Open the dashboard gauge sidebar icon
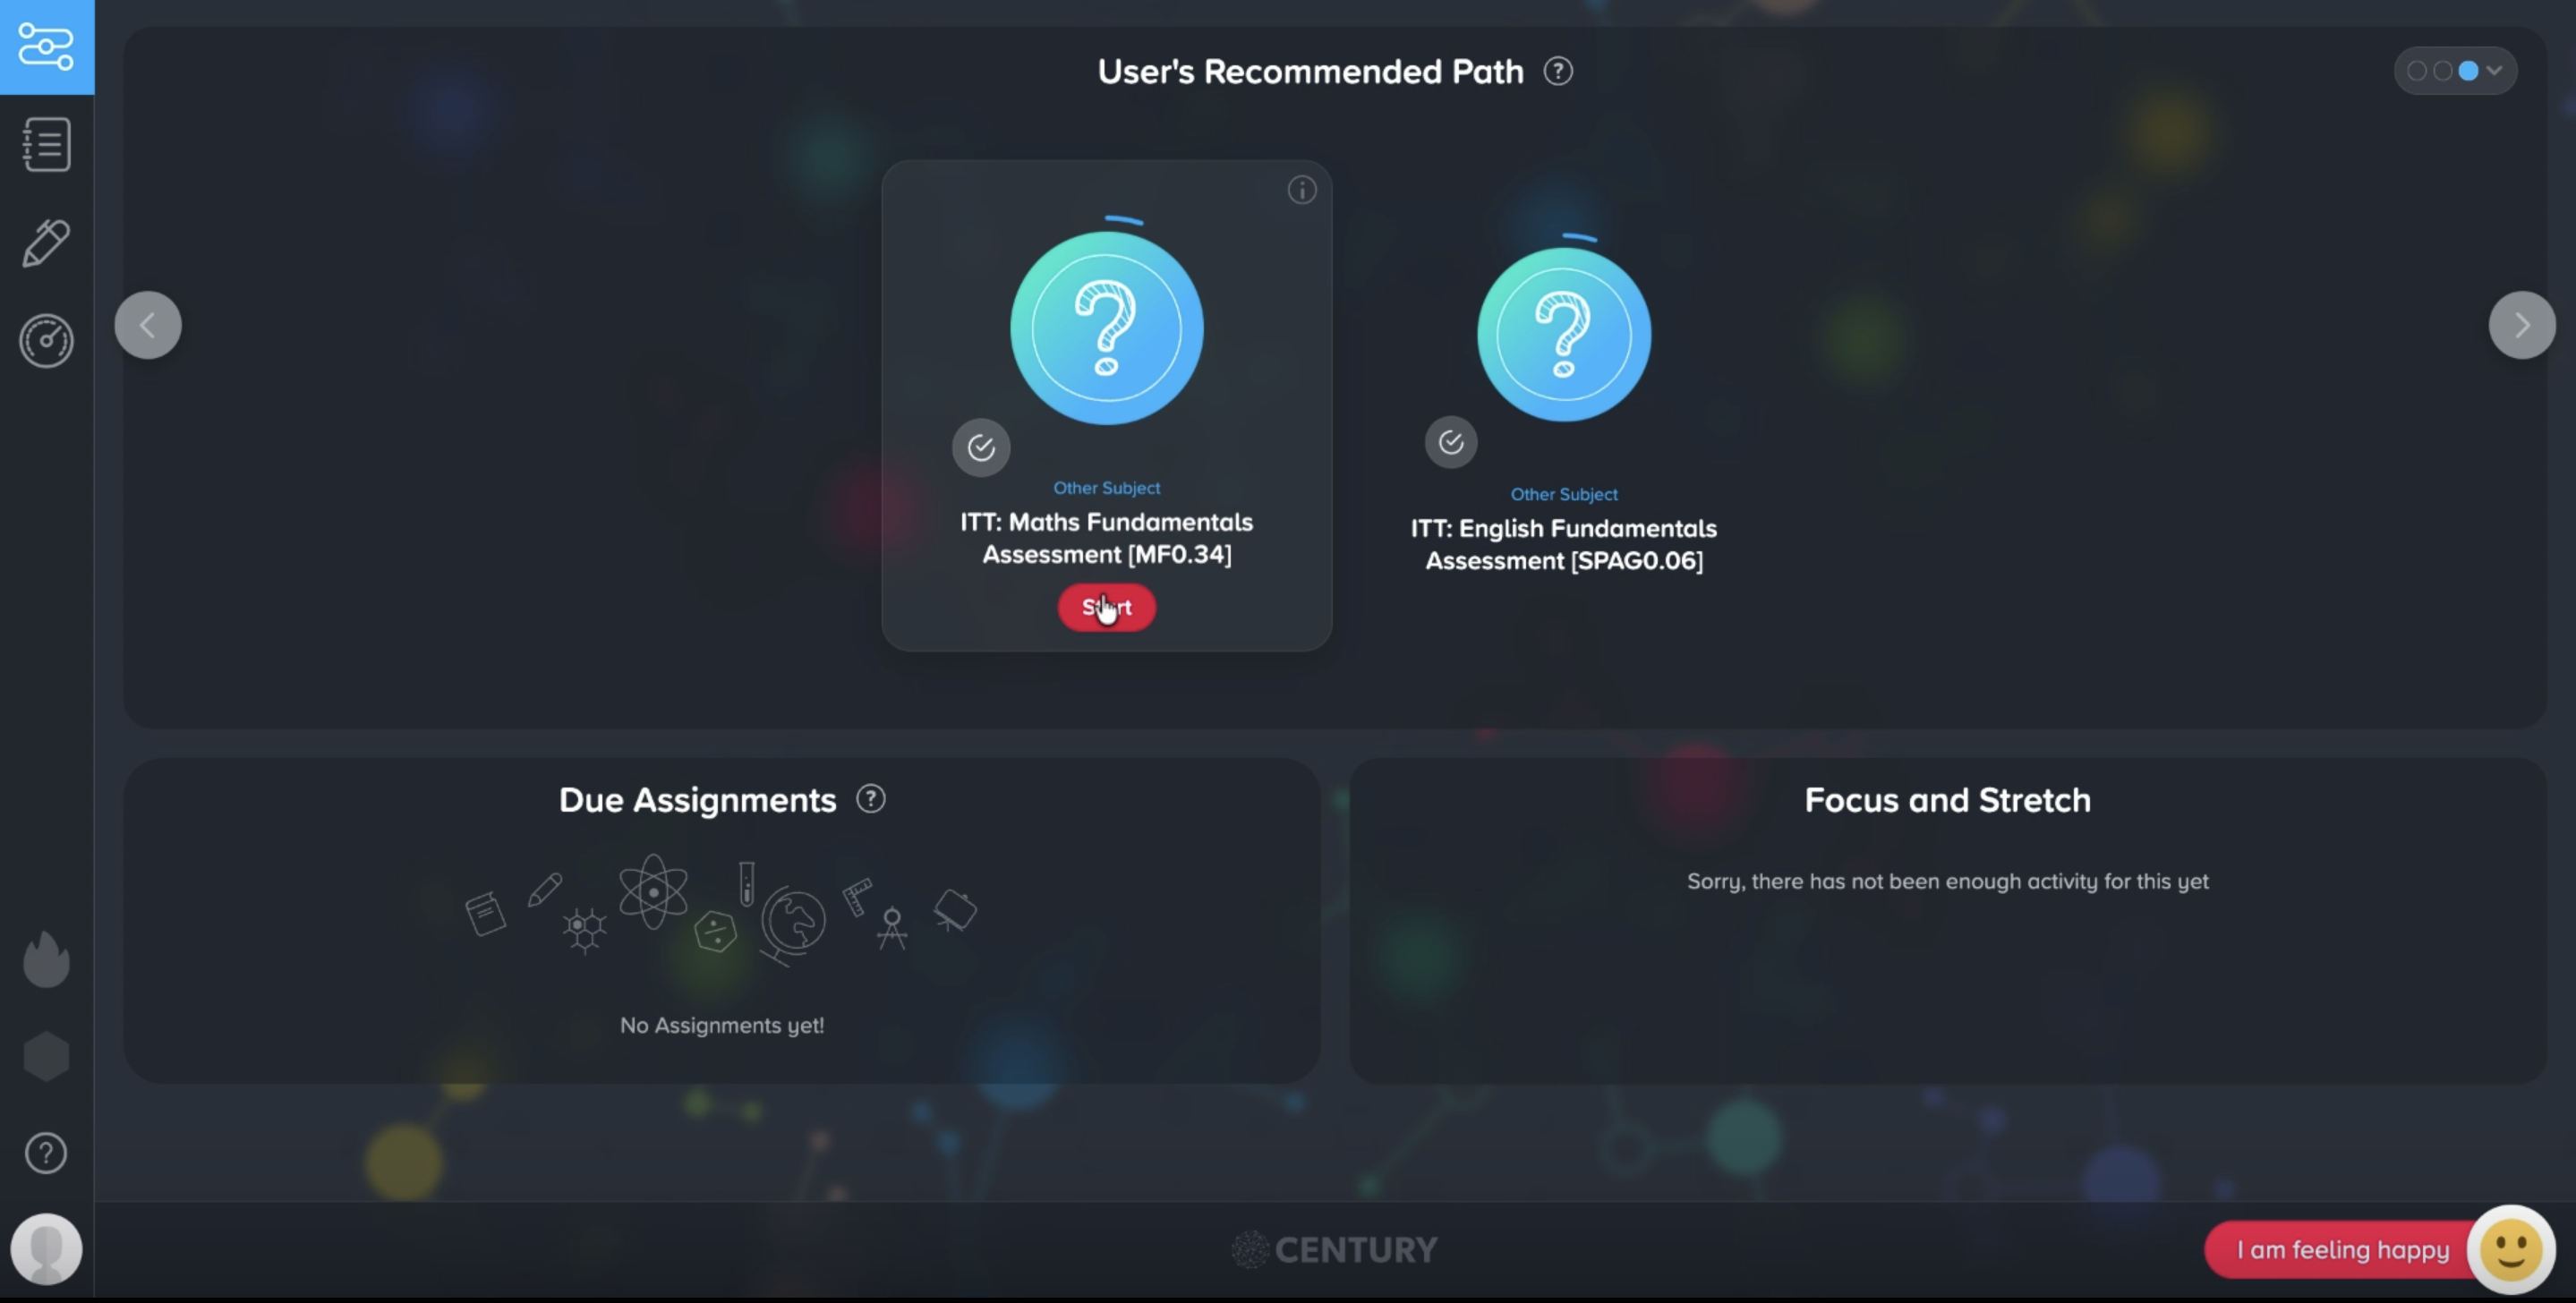2576x1303 pixels. pyautogui.click(x=46, y=341)
